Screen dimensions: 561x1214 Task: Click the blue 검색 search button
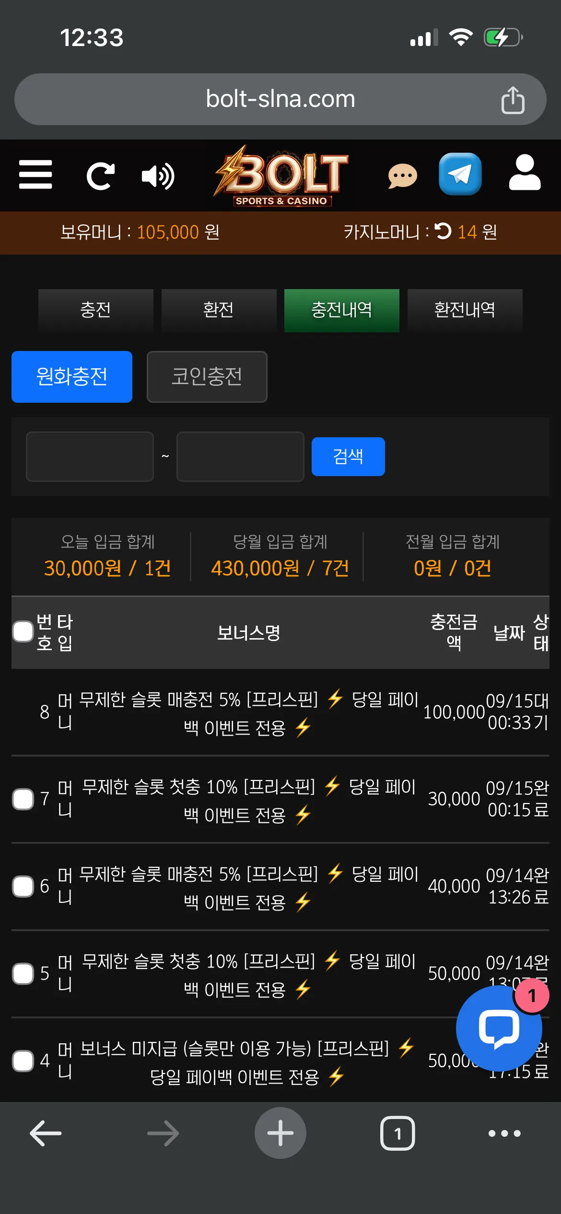point(348,456)
